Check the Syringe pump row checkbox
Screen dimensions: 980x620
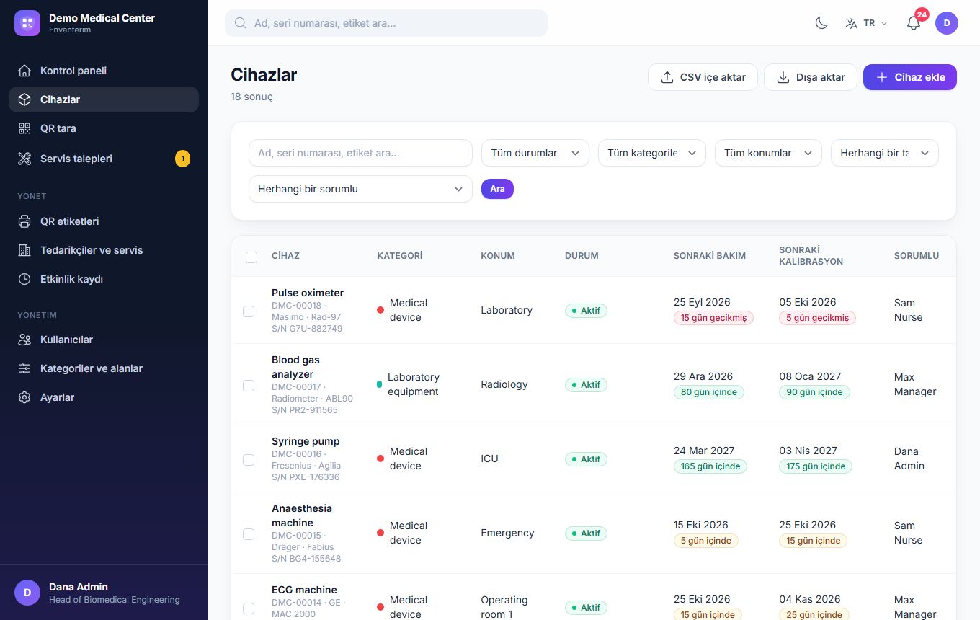pos(249,460)
